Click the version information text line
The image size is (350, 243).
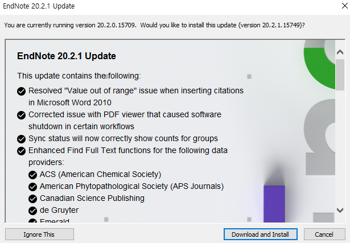pyautogui.click(x=154, y=25)
